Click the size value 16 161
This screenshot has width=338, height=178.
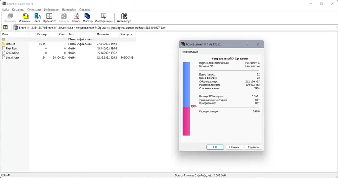point(43,44)
